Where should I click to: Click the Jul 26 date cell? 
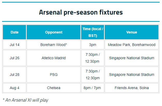15,58
